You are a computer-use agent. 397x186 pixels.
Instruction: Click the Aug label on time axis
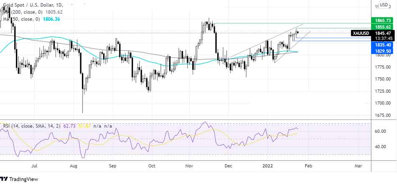click(x=73, y=165)
